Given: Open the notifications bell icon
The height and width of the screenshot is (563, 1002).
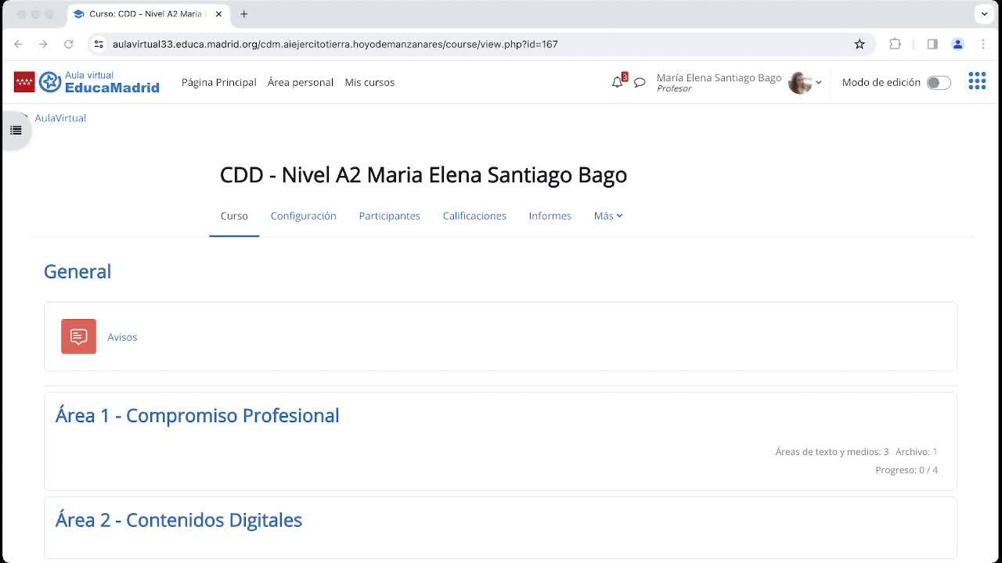Looking at the screenshot, I should coord(618,82).
